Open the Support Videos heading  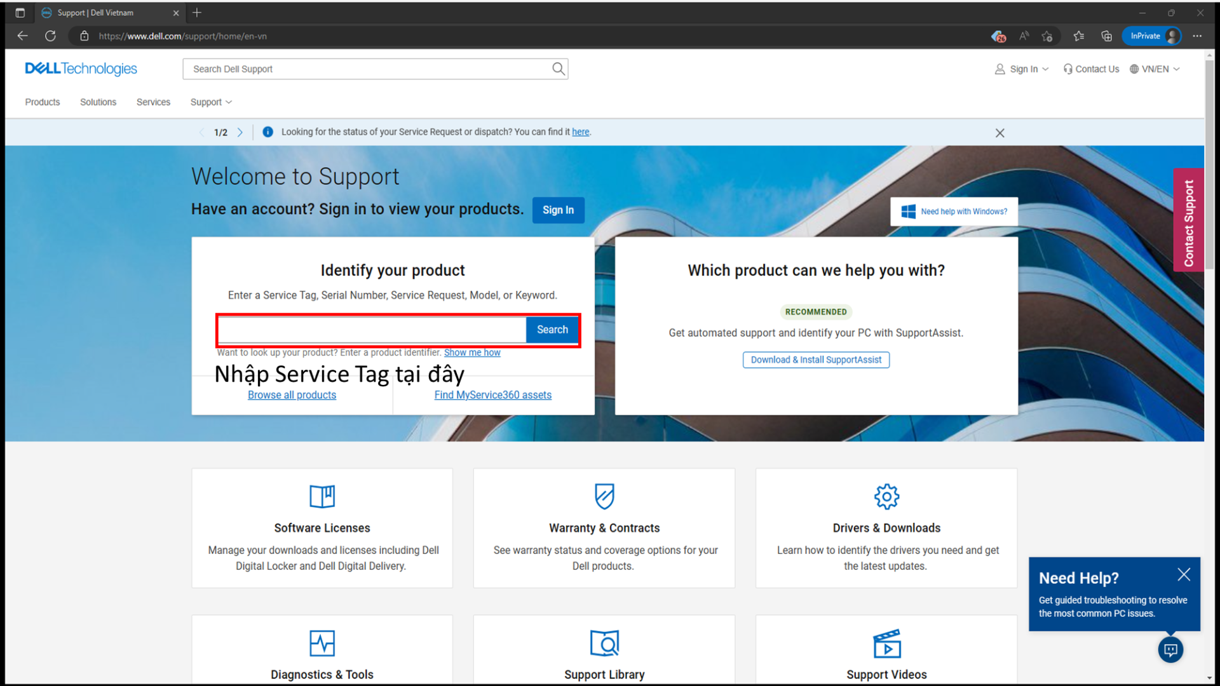click(886, 675)
